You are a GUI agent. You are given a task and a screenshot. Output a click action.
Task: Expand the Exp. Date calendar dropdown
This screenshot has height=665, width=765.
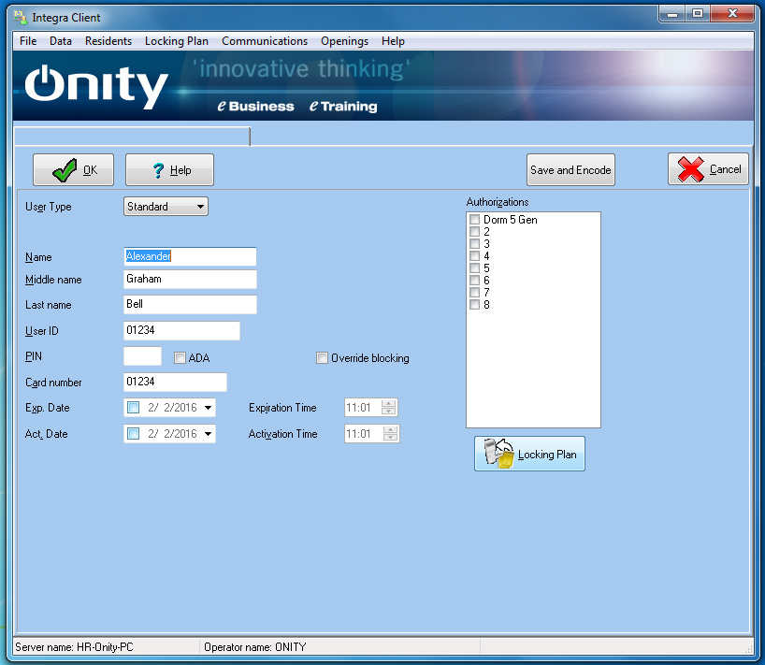click(208, 408)
